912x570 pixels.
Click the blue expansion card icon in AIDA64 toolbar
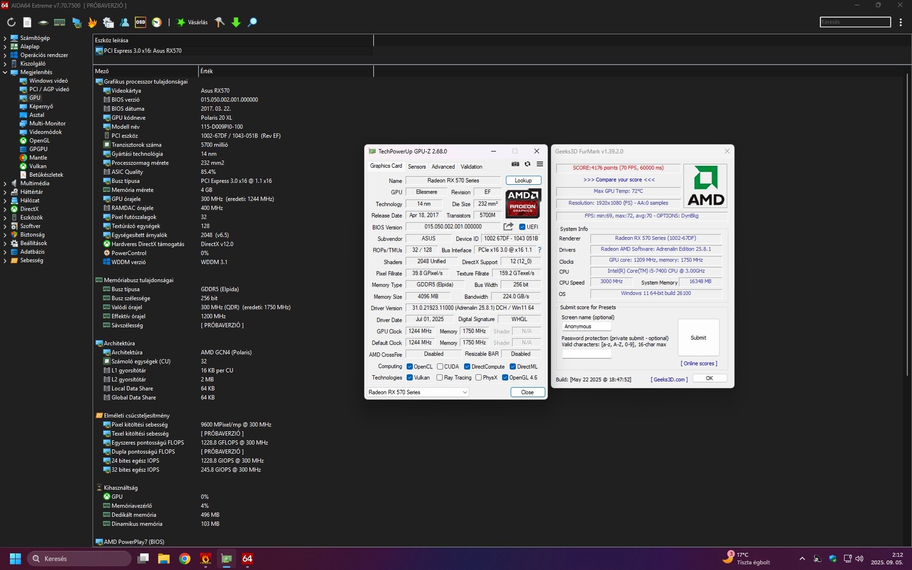[x=76, y=22]
